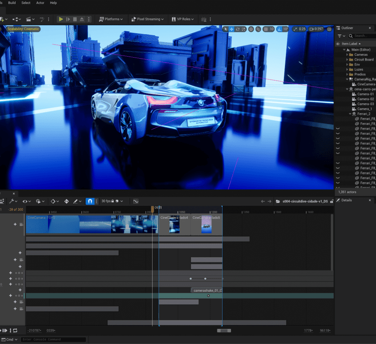Open the Actor menu
This screenshot has height=344, width=376.
pyautogui.click(x=40, y=3)
